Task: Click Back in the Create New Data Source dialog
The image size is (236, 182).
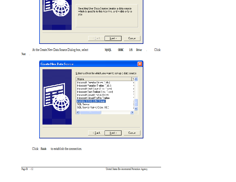Action: point(96,133)
